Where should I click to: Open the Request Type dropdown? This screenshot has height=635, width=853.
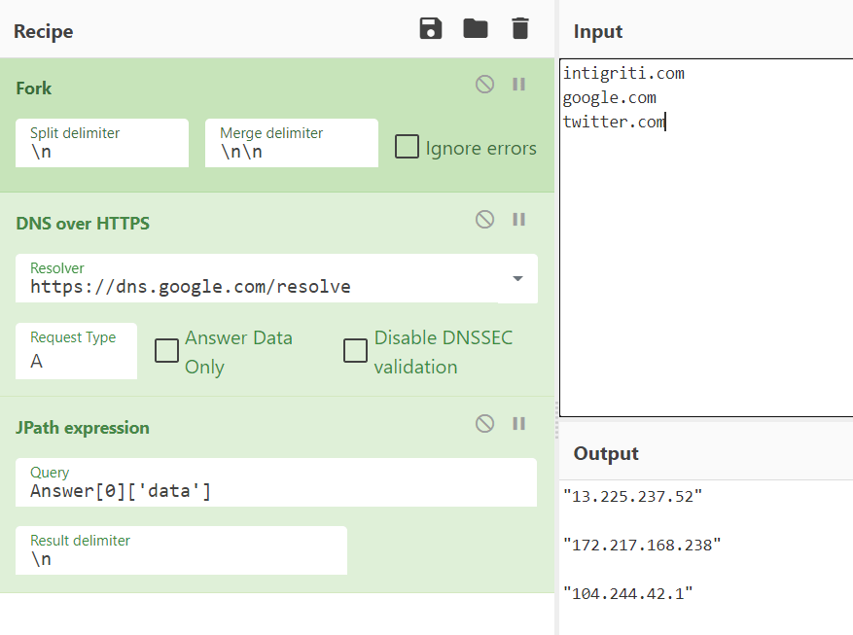click(76, 351)
